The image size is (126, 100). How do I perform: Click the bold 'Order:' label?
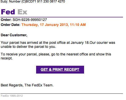coord(6,20)
